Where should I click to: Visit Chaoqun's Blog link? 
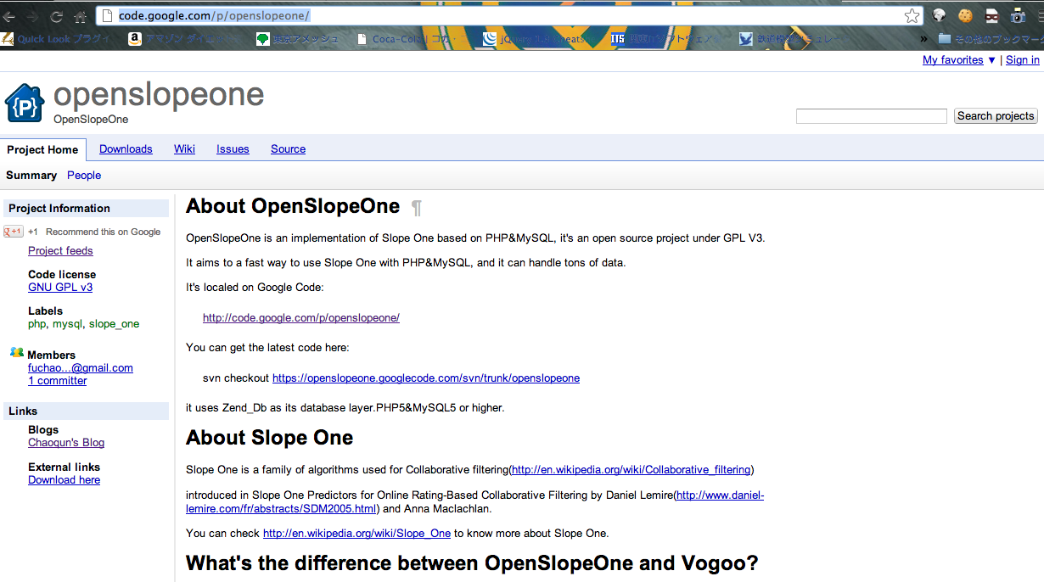coord(66,443)
